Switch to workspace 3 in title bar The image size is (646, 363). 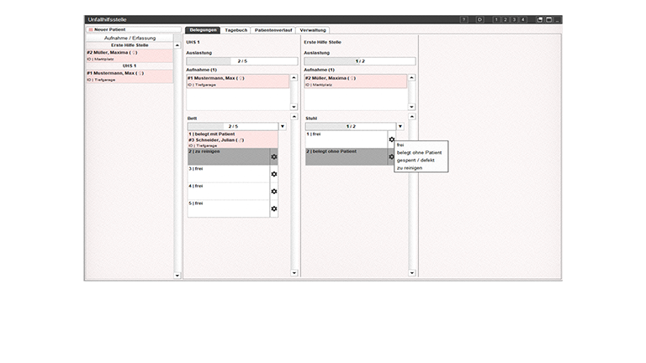(514, 19)
